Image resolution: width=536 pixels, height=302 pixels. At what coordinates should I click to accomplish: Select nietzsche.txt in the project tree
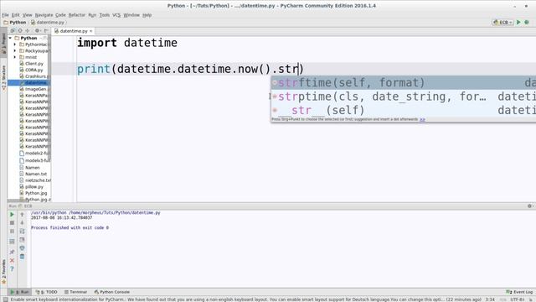point(35,180)
